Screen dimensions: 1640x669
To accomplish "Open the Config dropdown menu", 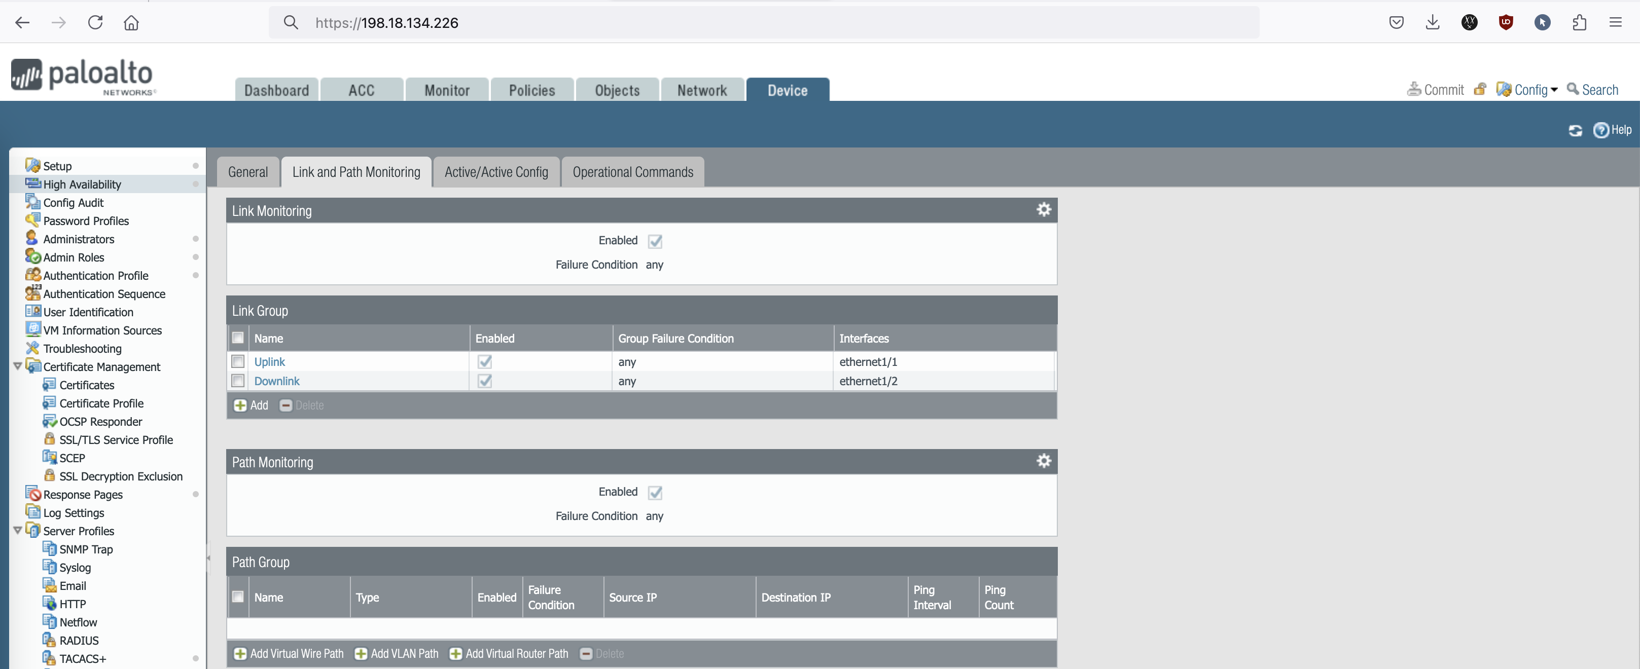I will (1527, 90).
